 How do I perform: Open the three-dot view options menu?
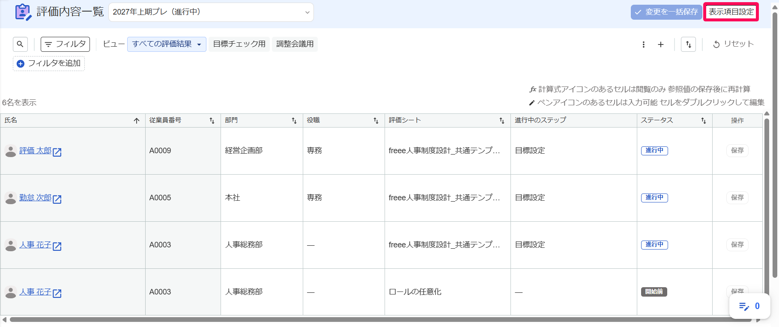[644, 45]
